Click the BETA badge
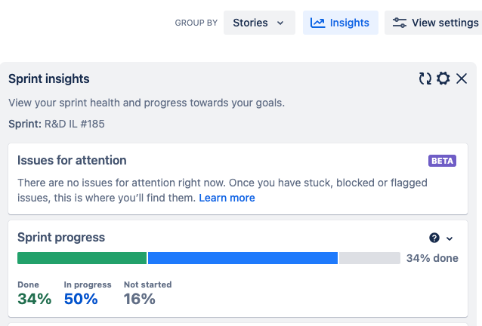Screen dimensions: 482x326 pyautogui.click(x=443, y=161)
